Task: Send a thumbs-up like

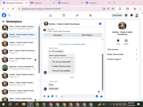Action: click(101, 96)
